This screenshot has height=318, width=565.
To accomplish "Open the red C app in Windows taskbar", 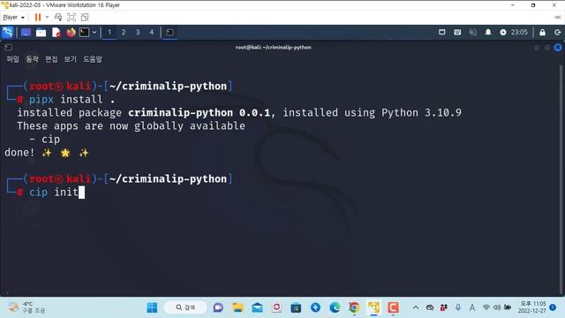I will click(x=393, y=307).
